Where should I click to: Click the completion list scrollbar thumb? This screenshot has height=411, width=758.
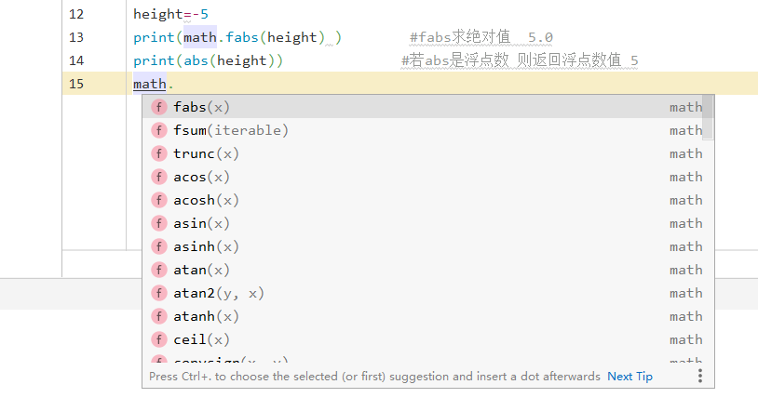point(708,115)
